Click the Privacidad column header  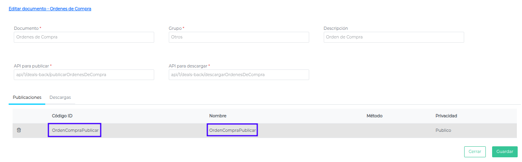click(x=446, y=116)
